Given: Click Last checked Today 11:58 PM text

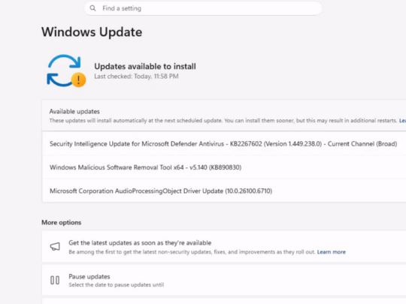Looking at the screenshot, I should pos(136,77).
